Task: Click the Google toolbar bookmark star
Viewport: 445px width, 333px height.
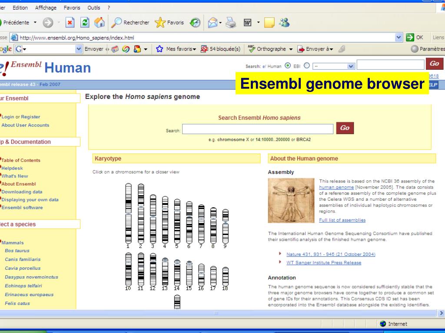Action: (159, 49)
